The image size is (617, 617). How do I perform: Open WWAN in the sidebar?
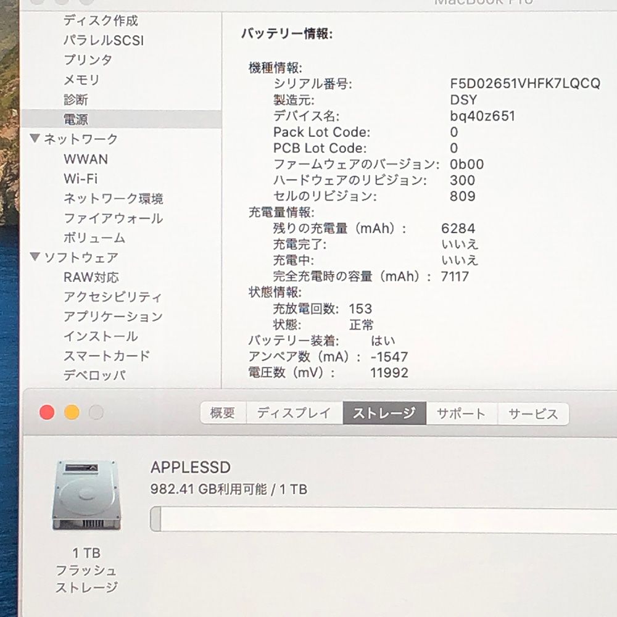point(86,159)
